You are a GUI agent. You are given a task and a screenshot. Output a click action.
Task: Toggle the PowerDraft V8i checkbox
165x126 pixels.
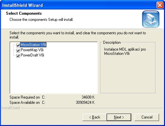click(18, 56)
